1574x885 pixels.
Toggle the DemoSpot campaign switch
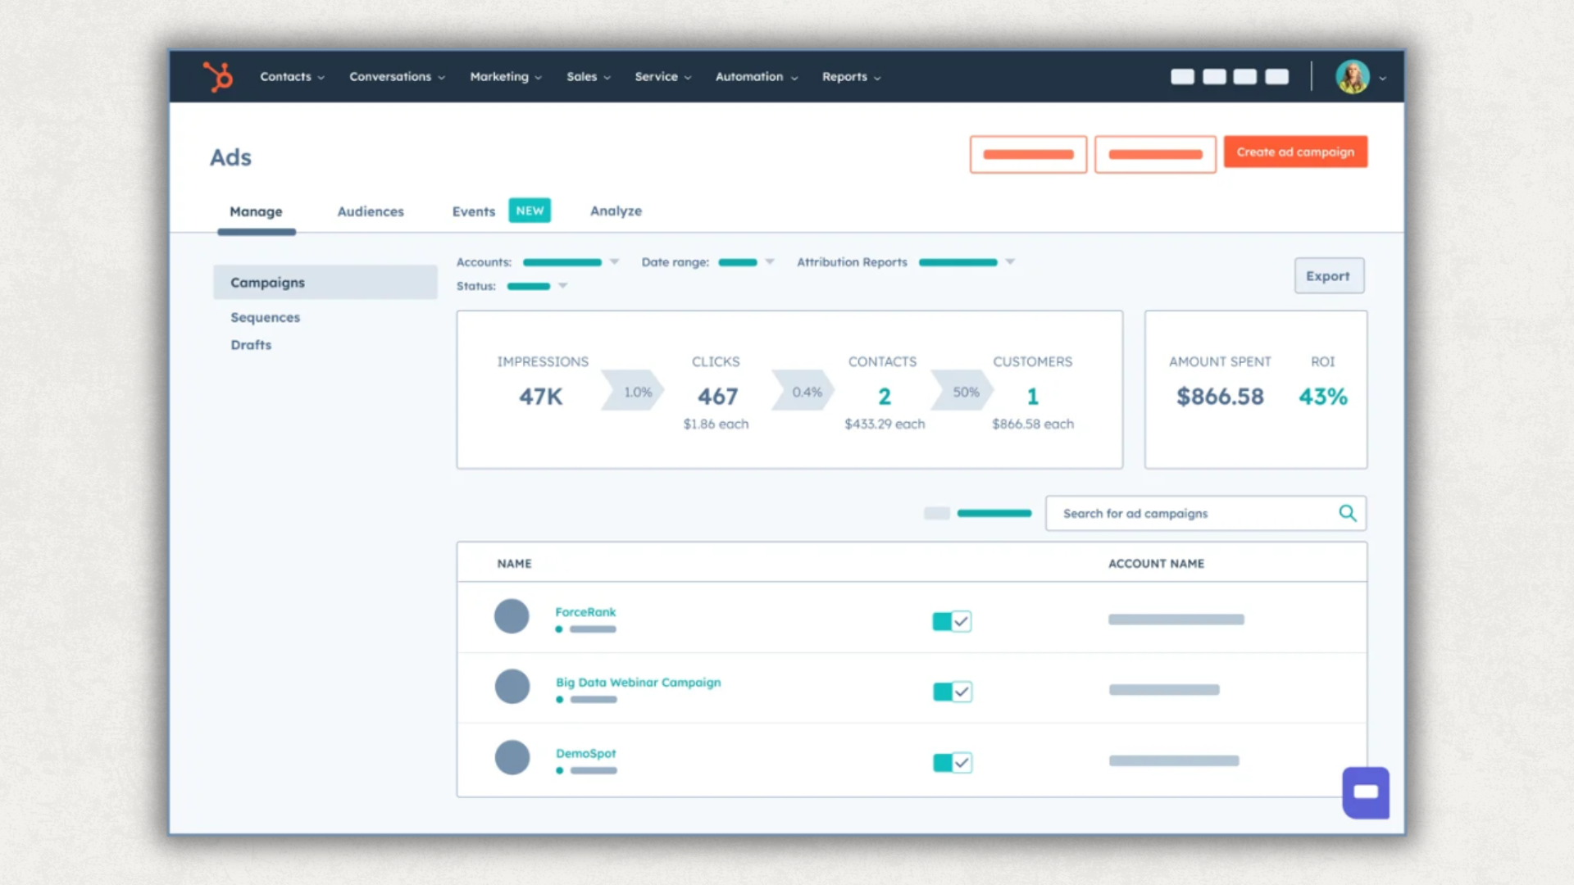click(x=953, y=762)
